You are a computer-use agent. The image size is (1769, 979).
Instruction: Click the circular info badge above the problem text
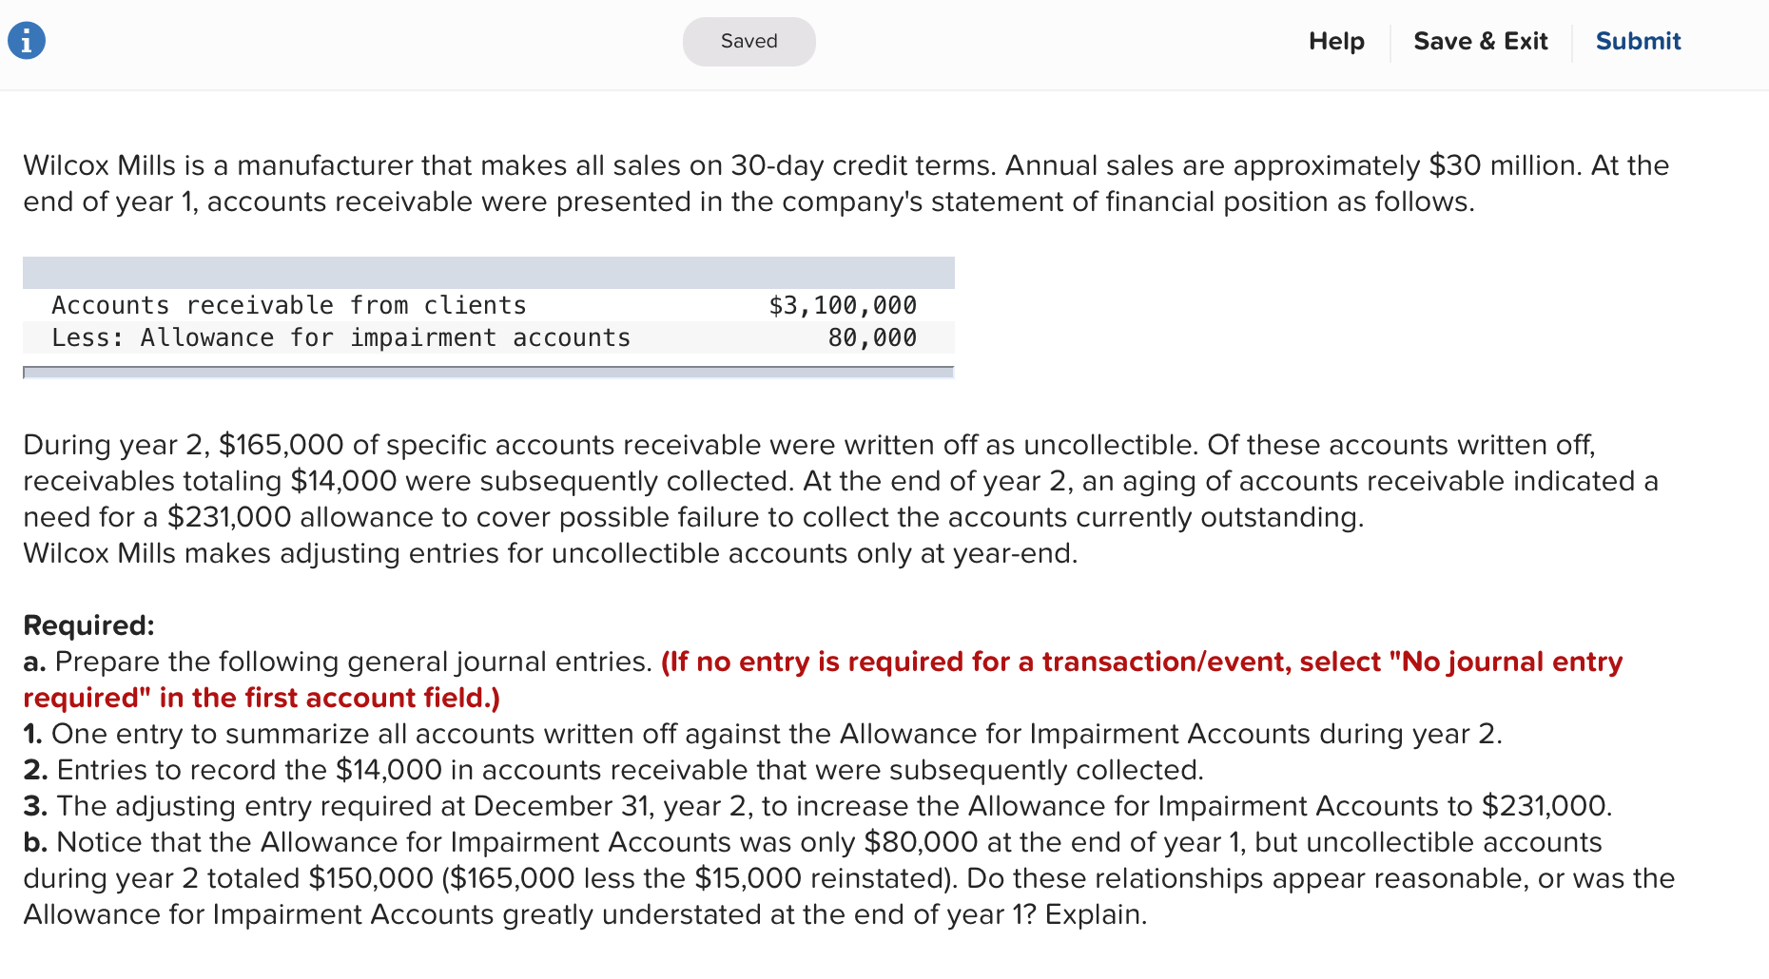[26, 39]
